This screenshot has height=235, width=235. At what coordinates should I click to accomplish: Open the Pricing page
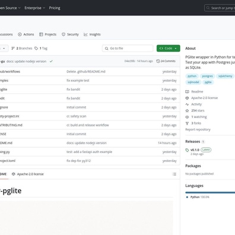[55, 8]
